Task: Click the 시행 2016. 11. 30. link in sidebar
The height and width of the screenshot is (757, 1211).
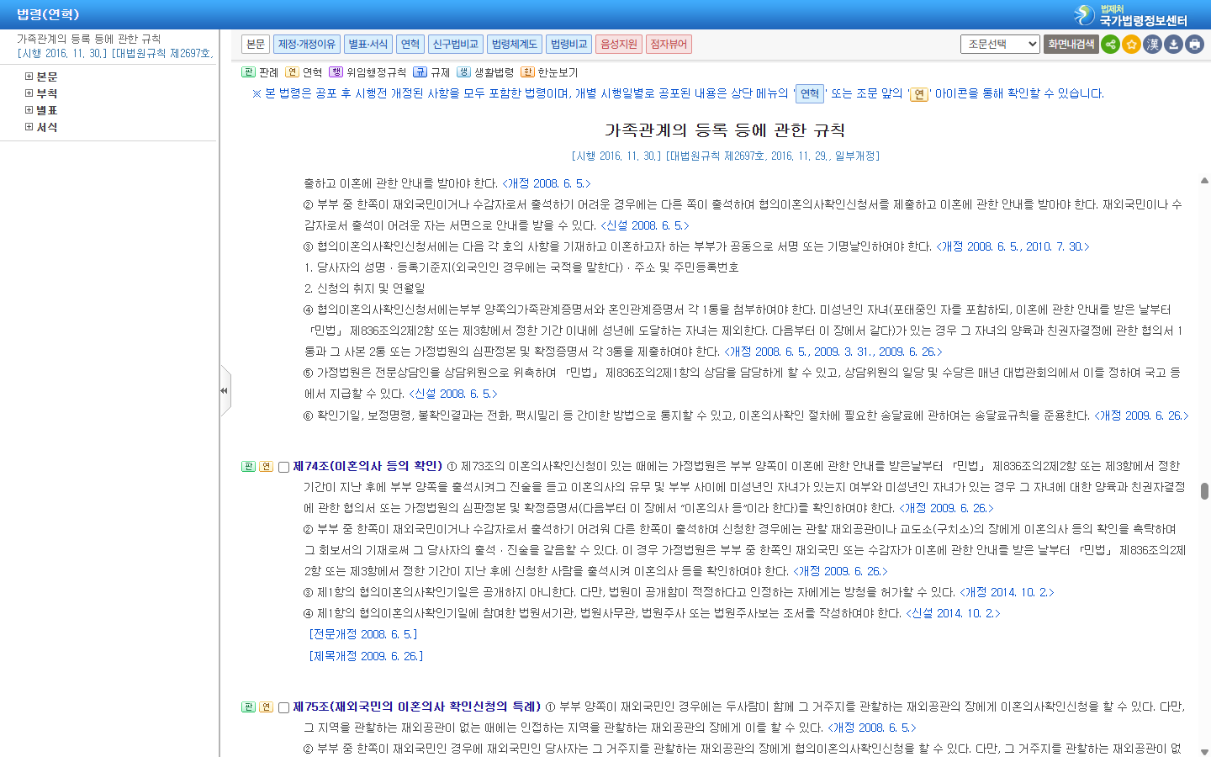Action: [62, 53]
